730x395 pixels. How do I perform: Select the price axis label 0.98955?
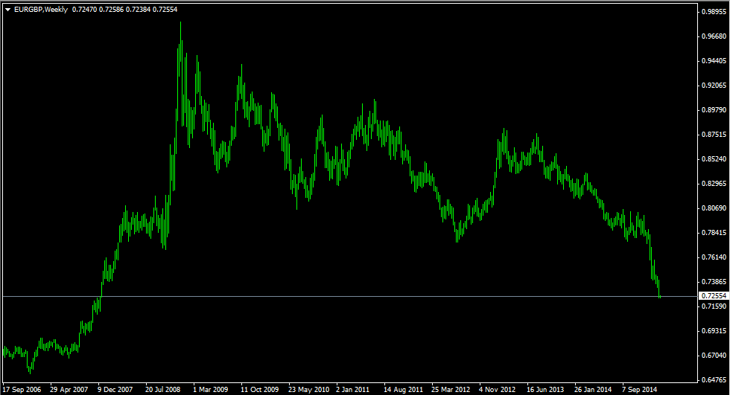714,12
